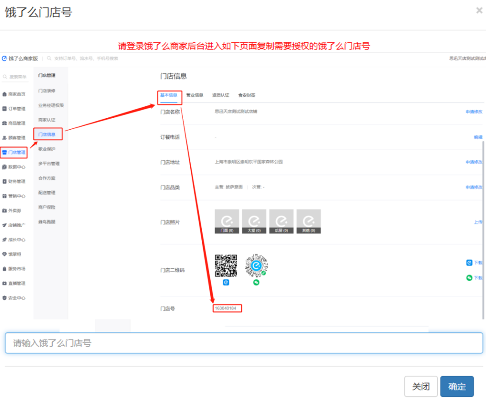
Task: Click the 数据中心 sidebar icon
Action: pyautogui.click(x=4, y=167)
